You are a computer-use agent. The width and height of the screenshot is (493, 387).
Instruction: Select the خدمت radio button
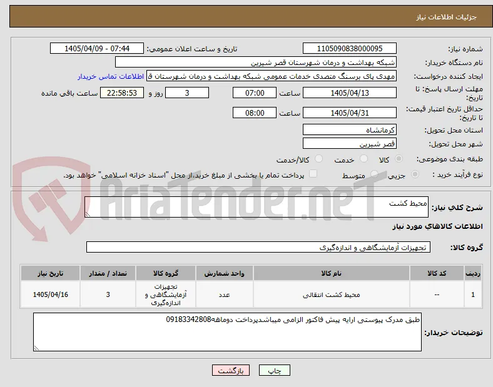click(x=363, y=159)
